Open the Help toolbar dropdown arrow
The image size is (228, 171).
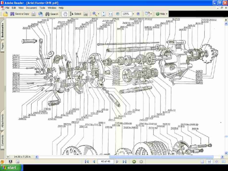coord(167,14)
